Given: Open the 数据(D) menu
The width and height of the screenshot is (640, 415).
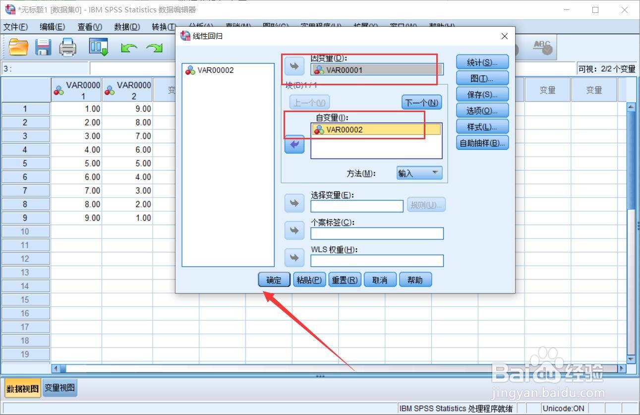Looking at the screenshot, I should [x=127, y=27].
